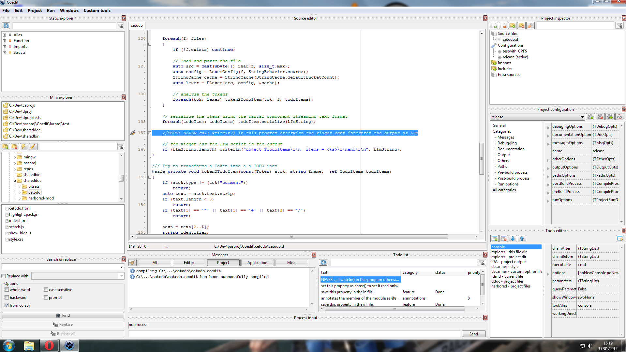Click move tool down arrow icon
The image size is (626, 352).
tap(513, 239)
